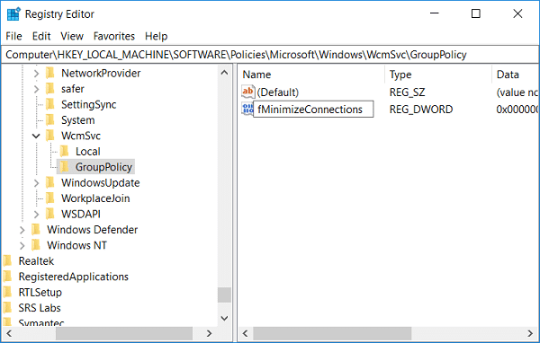
Task: Click the Realtek folder icon
Action: [7, 261]
